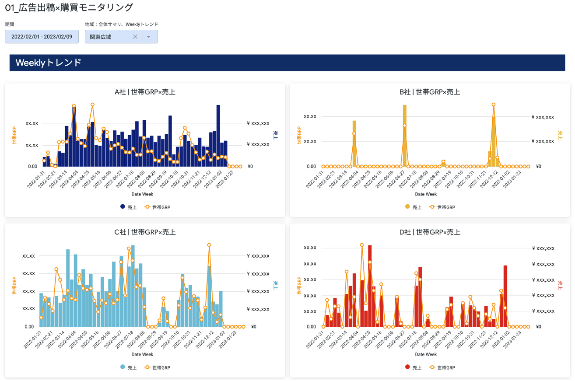Expand the region dropdown arrow next to 関東広域
Image resolution: width=575 pixels, height=381 pixels.
coord(148,37)
